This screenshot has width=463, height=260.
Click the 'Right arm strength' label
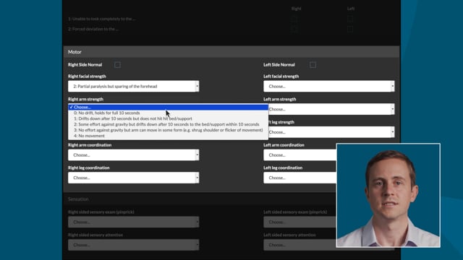pyautogui.click(x=85, y=99)
